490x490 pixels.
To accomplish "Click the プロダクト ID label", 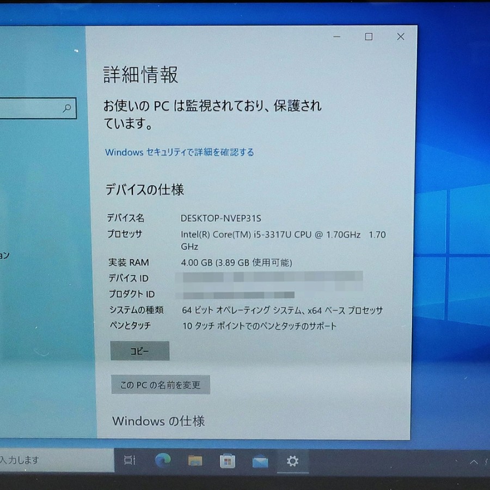I will [132, 294].
